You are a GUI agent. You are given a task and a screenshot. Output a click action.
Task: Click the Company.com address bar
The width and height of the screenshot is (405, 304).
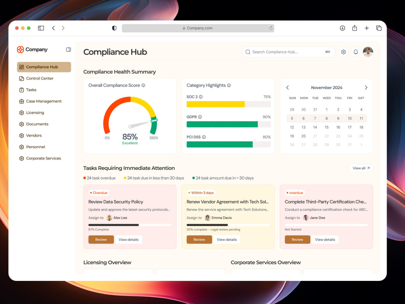click(198, 28)
